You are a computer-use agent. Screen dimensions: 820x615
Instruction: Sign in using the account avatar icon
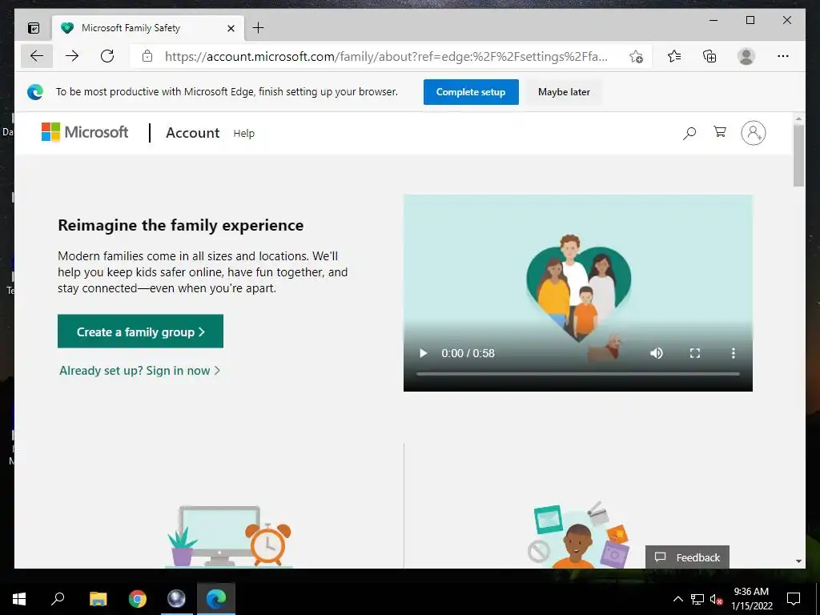753,133
